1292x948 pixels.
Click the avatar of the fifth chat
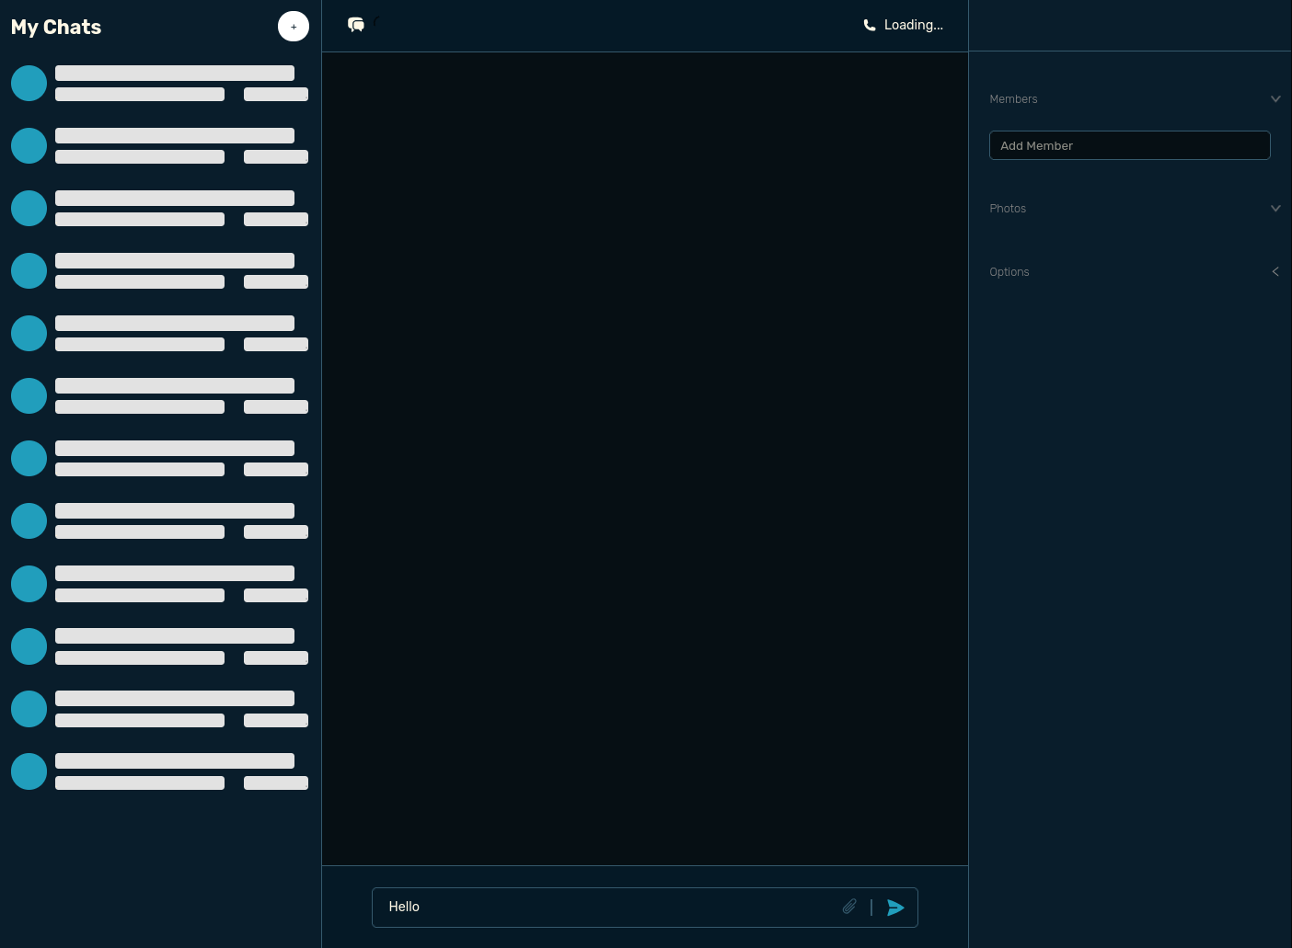pyautogui.click(x=29, y=333)
